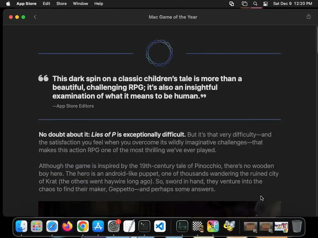Click the paragraph mentioning Pinocchio and Geppetto
This screenshot has width=318, height=238.
(159, 178)
